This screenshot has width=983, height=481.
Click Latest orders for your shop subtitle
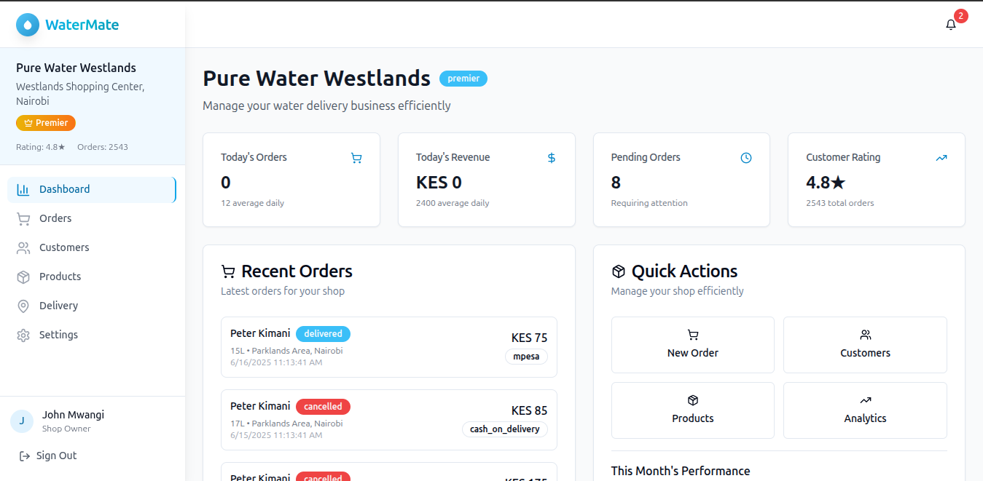[x=283, y=291]
